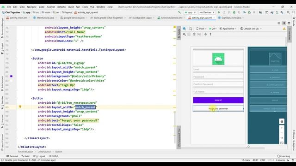Open the Build tool window button
Screen dimensions: 296x166
[25, 156]
